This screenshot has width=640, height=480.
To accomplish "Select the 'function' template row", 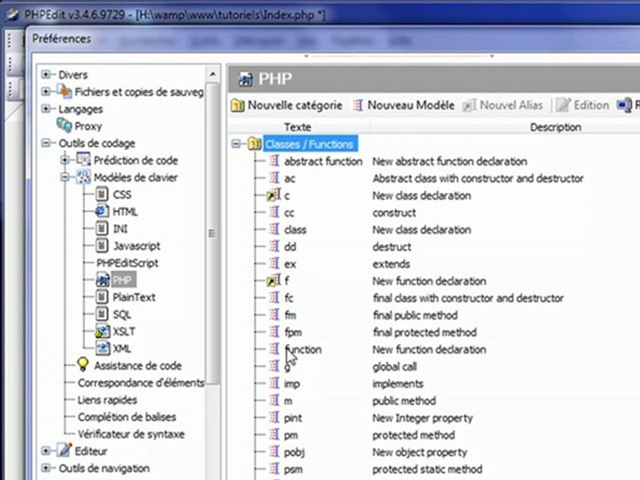I will [x=303, y=349].
